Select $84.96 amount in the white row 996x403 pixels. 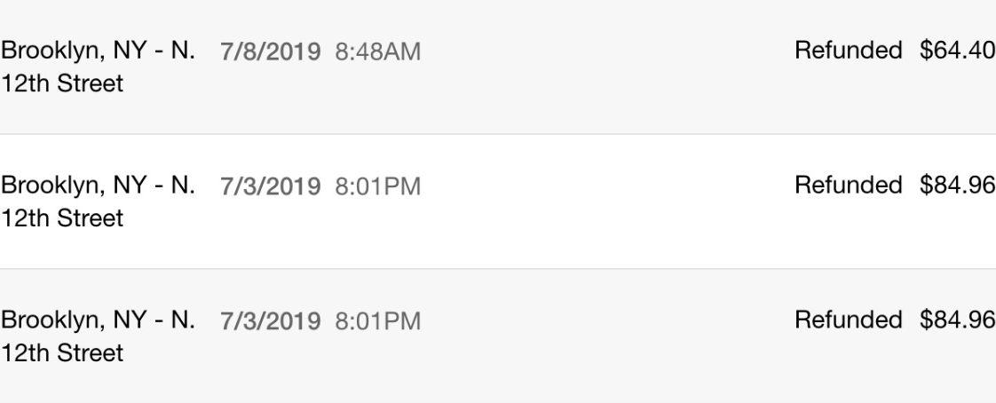coord(957,185)
